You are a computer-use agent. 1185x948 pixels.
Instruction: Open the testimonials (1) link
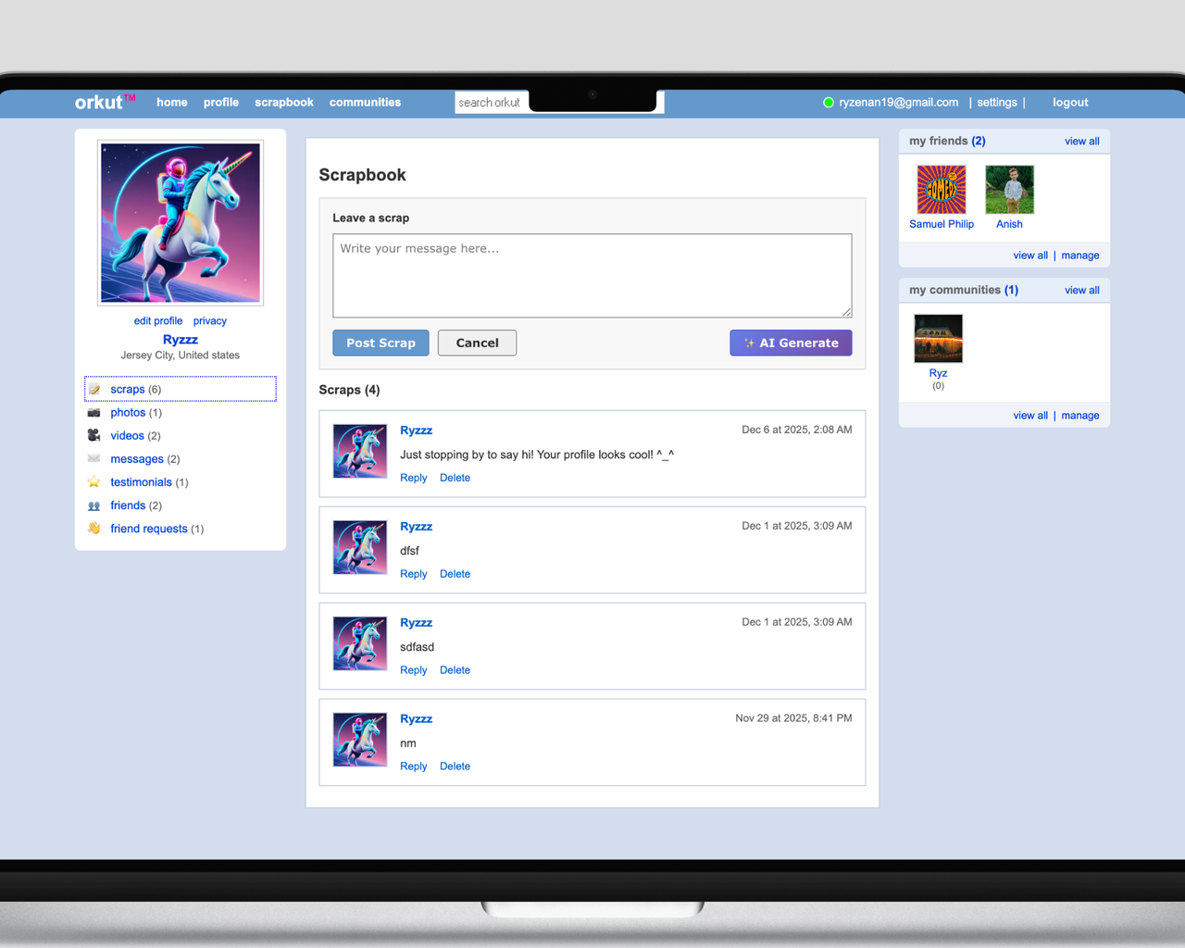[x=149, y=482]
